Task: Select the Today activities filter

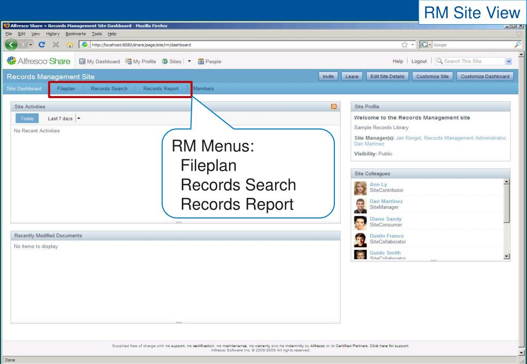Action: (x=27, y=118)
